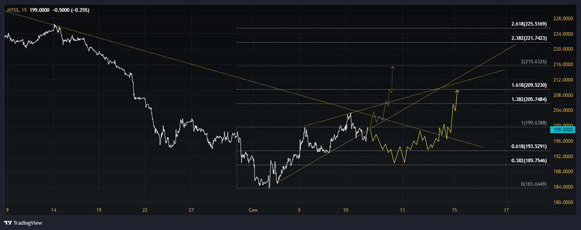This screenshot has height=230, width=581.
Task: Click the TradingView logo link
Action: (x=23, y=223)
